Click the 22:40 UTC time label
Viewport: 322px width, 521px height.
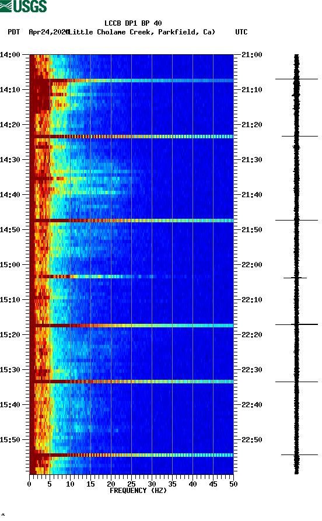(x=252, y=405)
